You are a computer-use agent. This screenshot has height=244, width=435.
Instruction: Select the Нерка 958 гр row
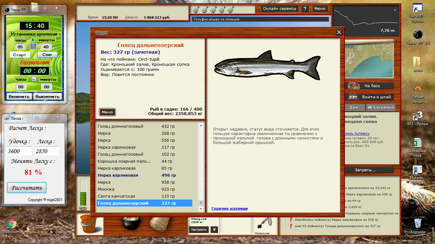pos(144,182)
